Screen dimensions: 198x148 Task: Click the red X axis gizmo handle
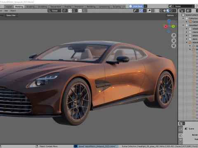(x=165, y=26)
